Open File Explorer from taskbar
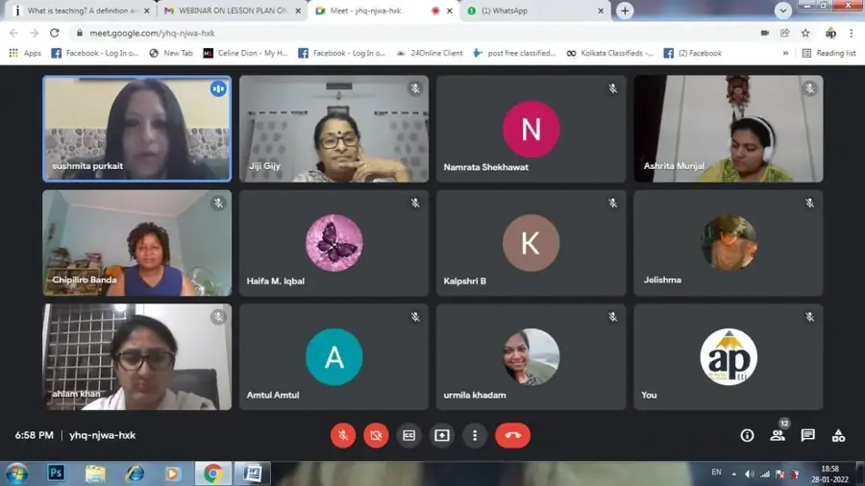 (95, 473)
